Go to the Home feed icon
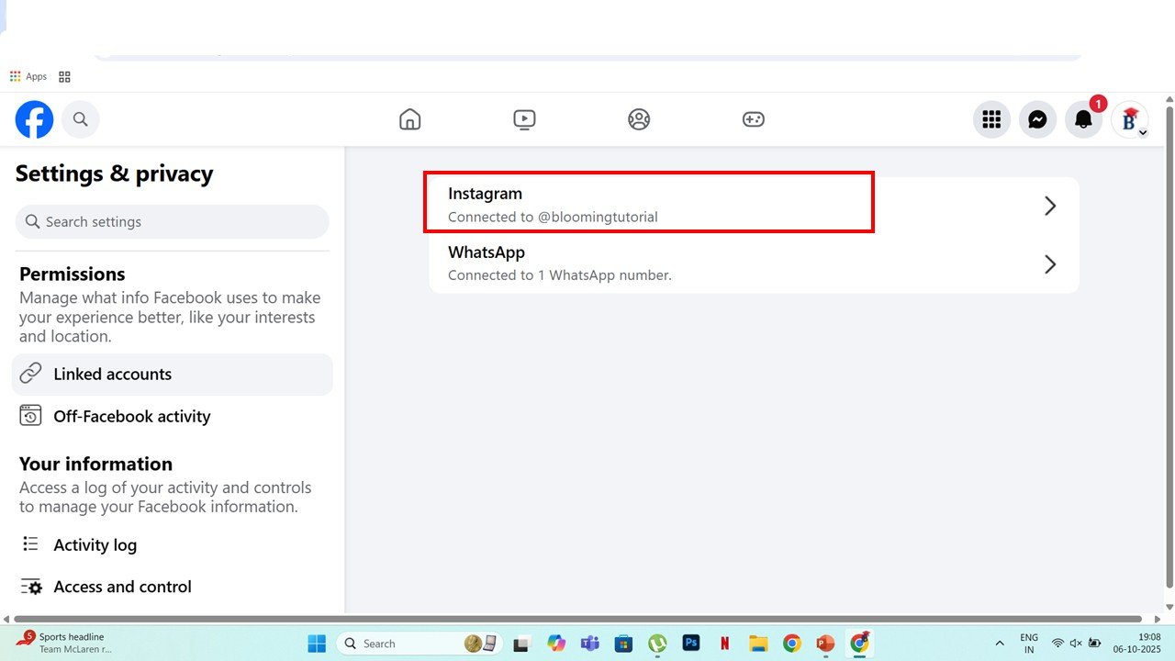The width and height of the screenshot is (1175, 661). [x=409, y=119]
